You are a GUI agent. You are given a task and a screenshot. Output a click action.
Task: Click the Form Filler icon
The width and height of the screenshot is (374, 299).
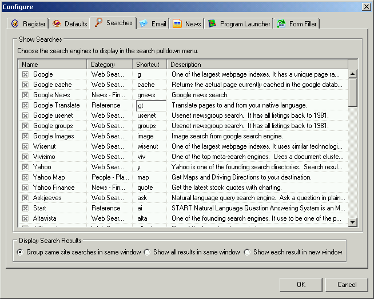coord(281,23)
